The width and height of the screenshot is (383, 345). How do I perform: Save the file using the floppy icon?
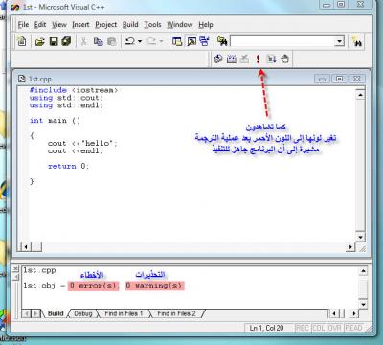[54, 41]
